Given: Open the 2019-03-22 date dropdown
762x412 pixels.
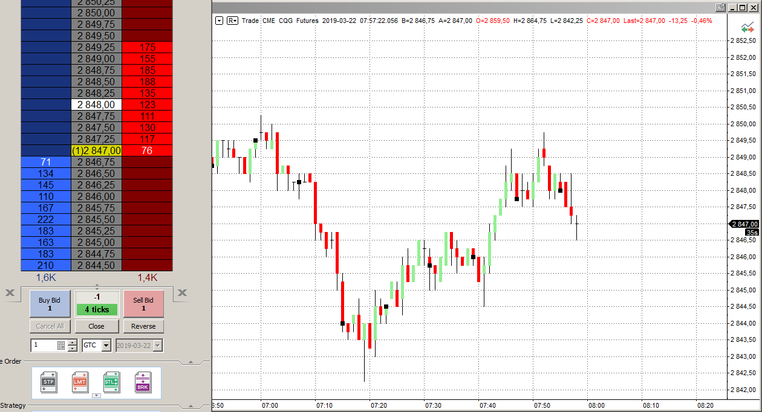Looking at the screenshot, I should point(158,346).
